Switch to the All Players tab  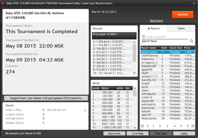coord(154,28)
